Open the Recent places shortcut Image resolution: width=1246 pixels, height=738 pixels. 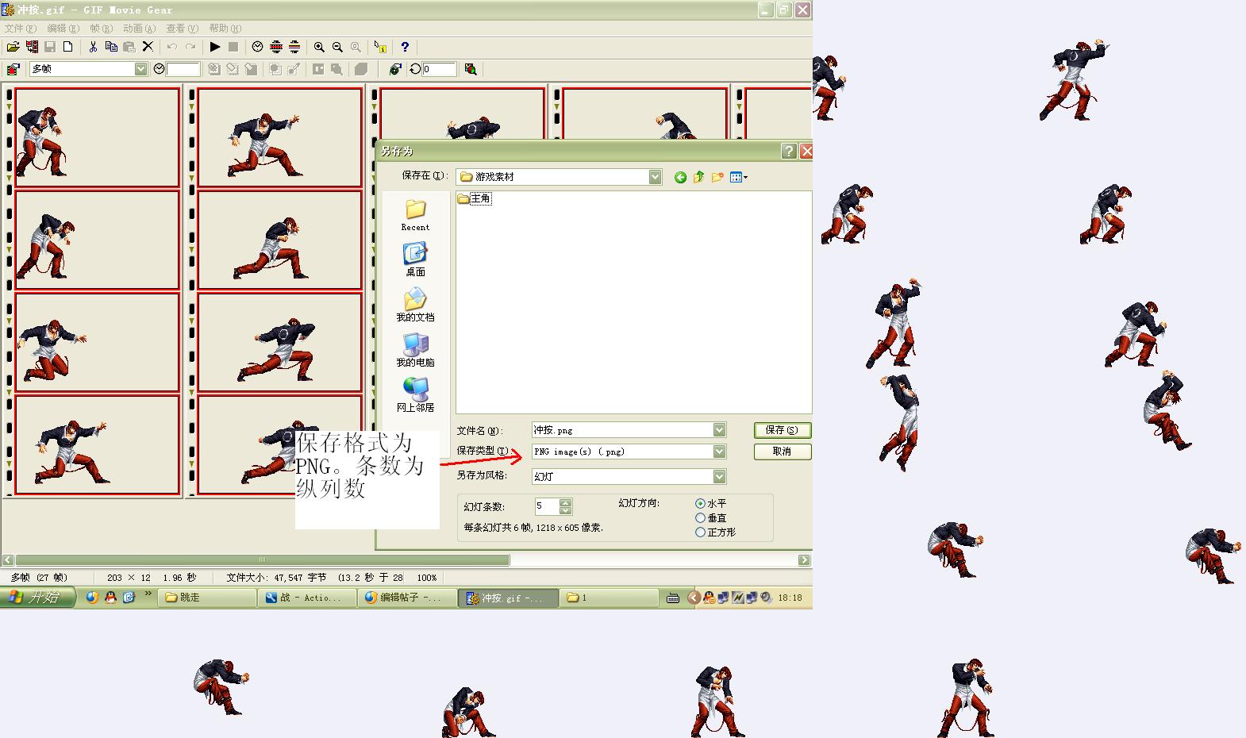(415, 215)
